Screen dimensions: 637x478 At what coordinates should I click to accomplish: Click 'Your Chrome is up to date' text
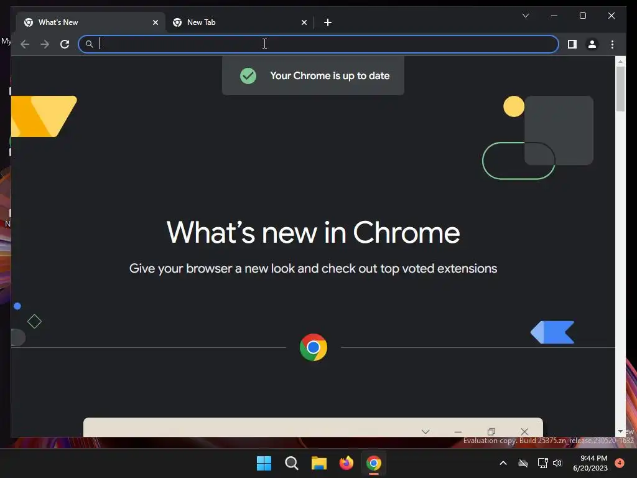pyautogui.click(x=330, y=75)
